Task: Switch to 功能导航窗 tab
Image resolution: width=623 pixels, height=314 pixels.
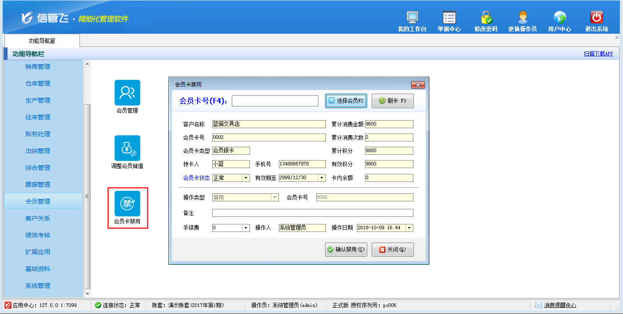Action: click(42, 41)
